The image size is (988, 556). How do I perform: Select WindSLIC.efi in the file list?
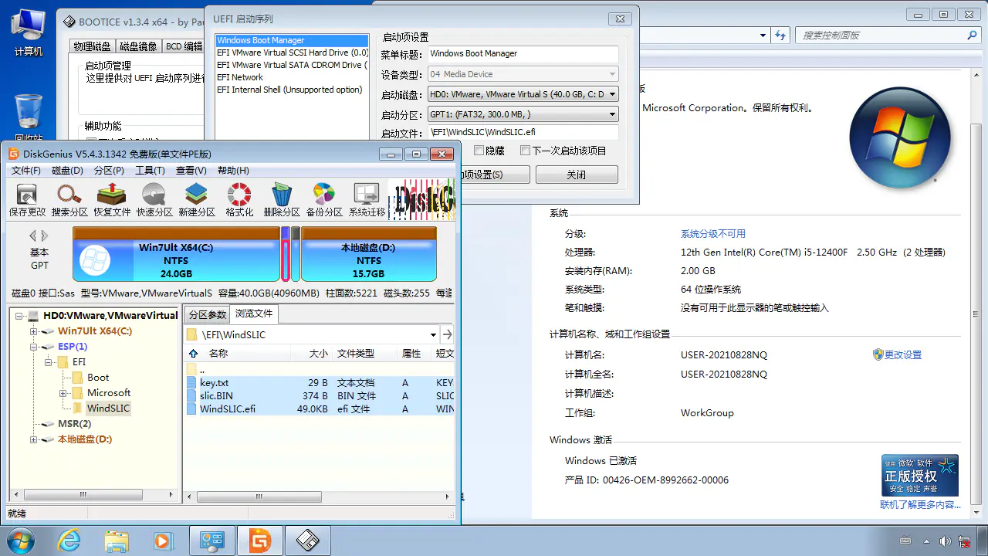click(x=228, y=409)
